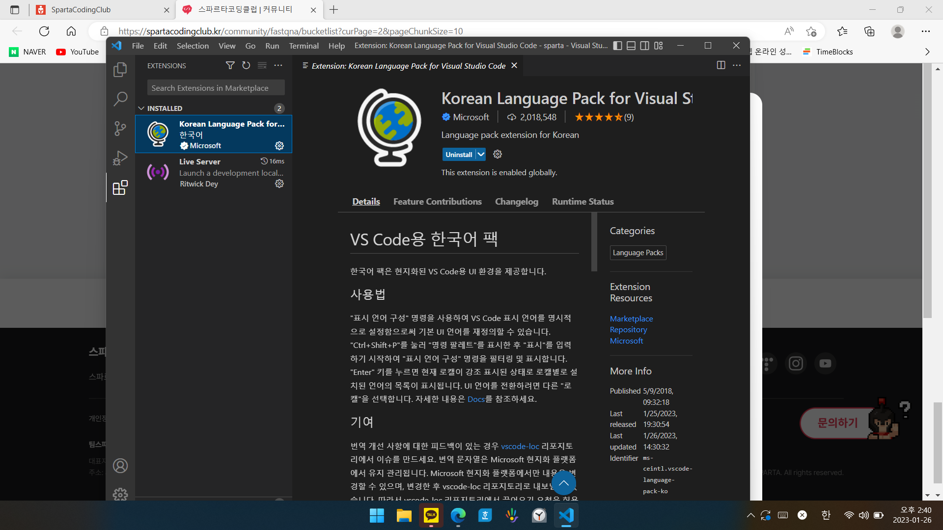Select Live Server extension in list

point(214,172)
